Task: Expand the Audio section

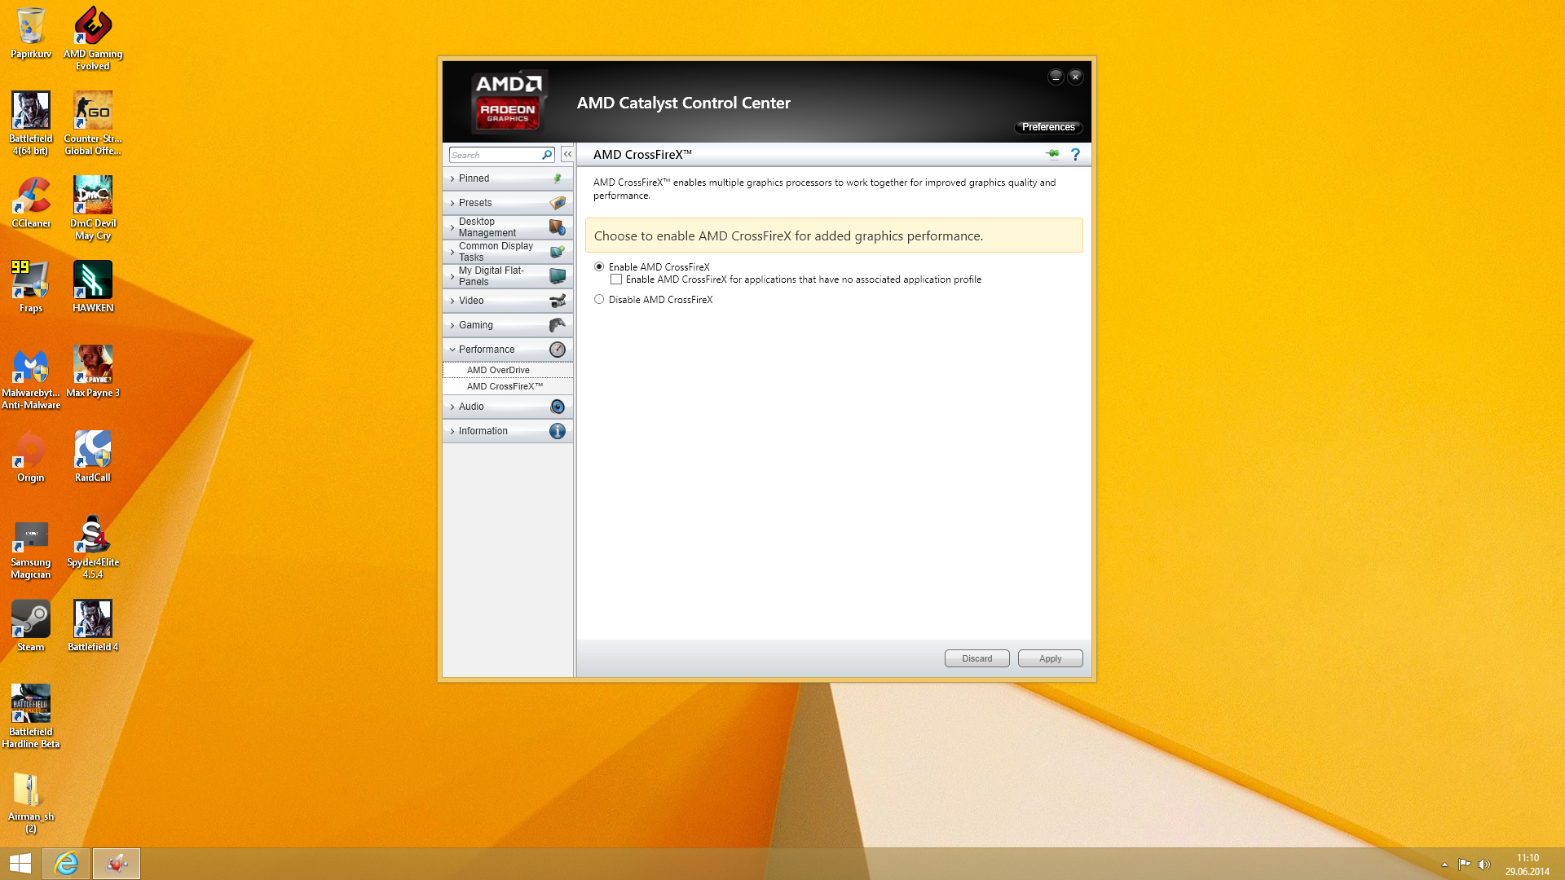Action: pyautogui.click(x=508, y=407)
